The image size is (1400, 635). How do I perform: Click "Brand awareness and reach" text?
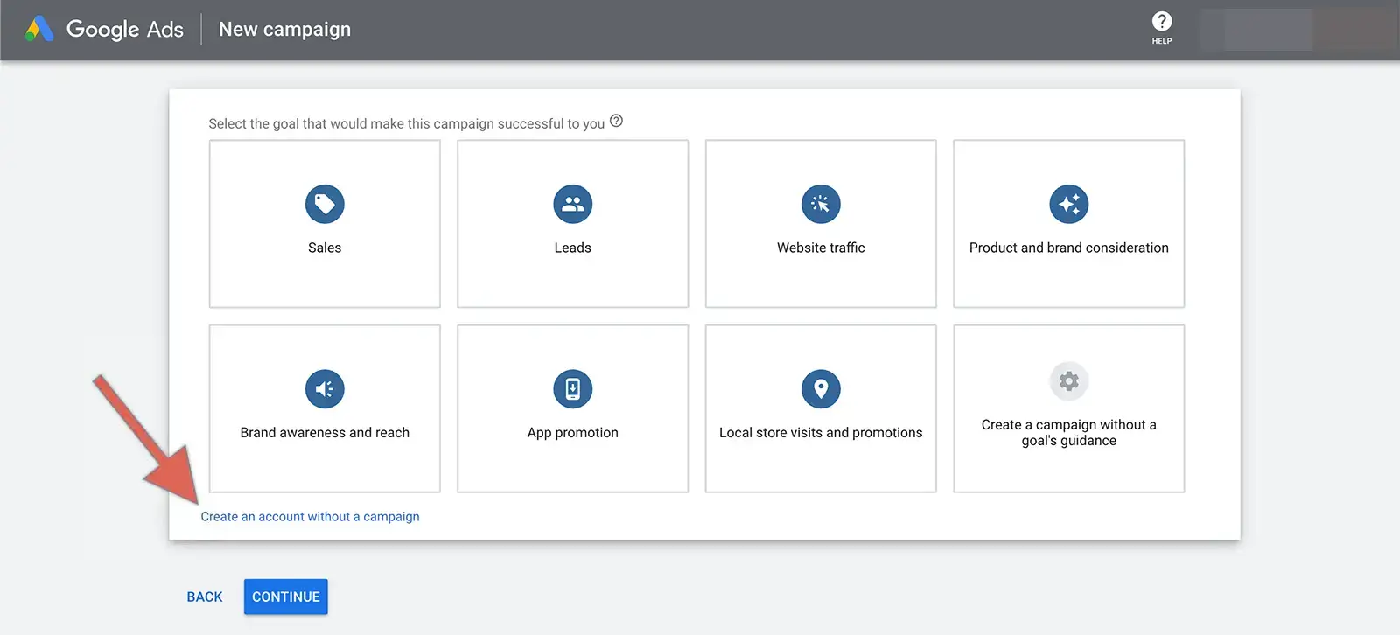pos(325,433)
